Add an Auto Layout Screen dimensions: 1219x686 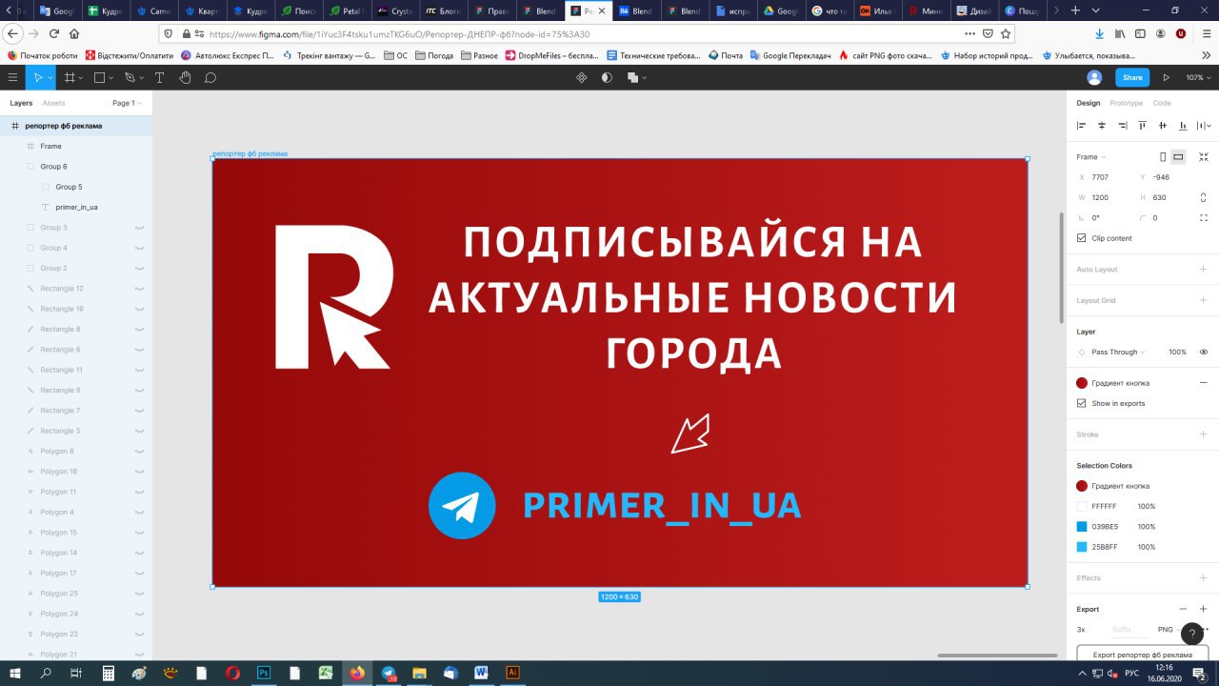(1204, 269)
